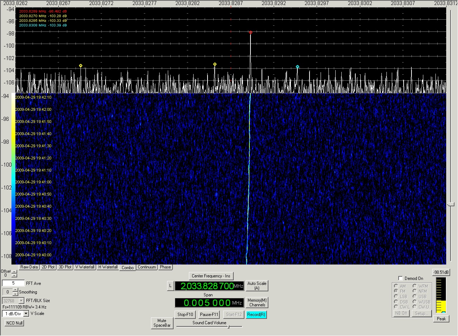Click the Peak button under level meter
458x336 pixels.
[441, 319]
